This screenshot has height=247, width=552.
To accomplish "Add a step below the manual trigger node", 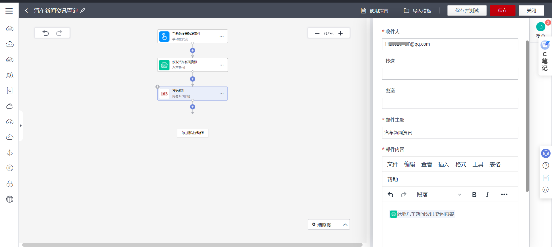I will [193, 50].
